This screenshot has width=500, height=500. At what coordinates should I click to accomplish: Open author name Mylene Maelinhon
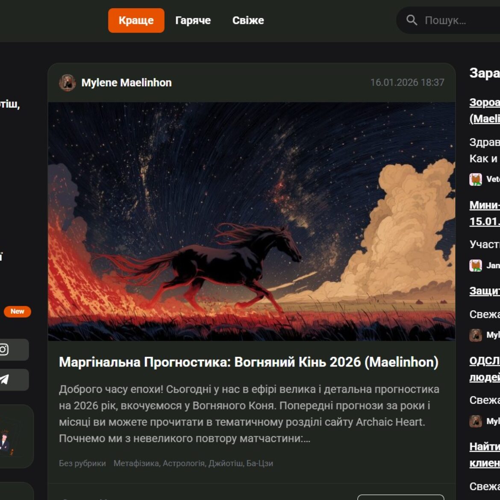(126, 82)
